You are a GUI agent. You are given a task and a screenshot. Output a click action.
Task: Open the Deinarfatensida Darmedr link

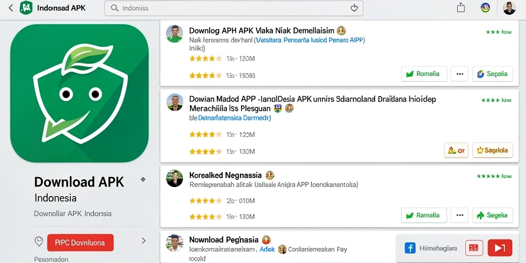[234, 118]
